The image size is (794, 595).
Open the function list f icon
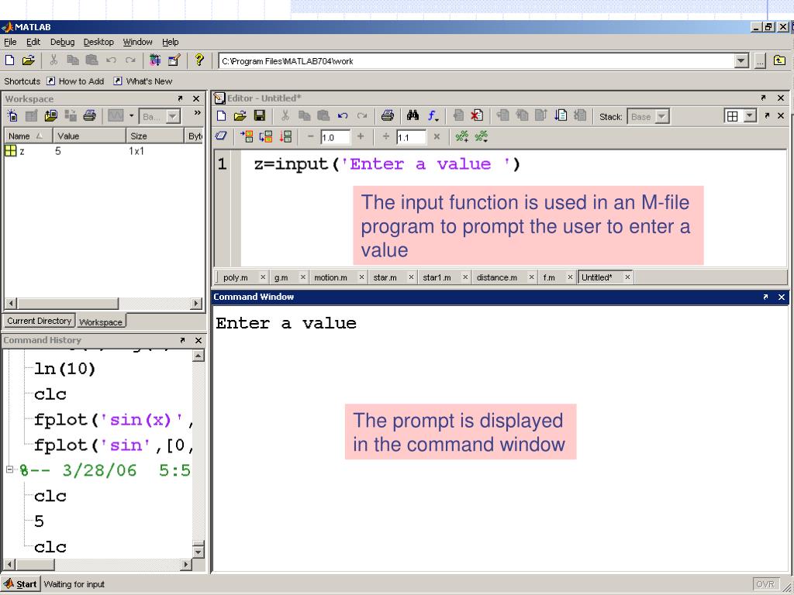(x=432, y=116)
